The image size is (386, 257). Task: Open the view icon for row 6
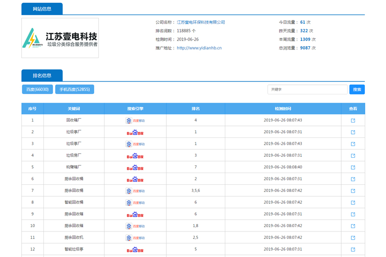[x=353, y=179]
